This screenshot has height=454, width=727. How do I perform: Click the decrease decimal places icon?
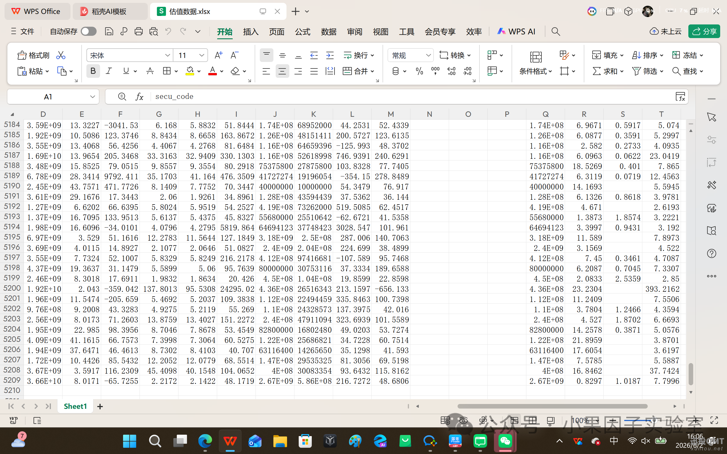[467, 71]
